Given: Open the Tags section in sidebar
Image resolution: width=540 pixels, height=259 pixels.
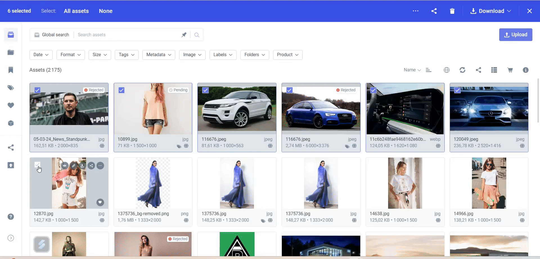Looking at the screenshot, I should (11, 88).
